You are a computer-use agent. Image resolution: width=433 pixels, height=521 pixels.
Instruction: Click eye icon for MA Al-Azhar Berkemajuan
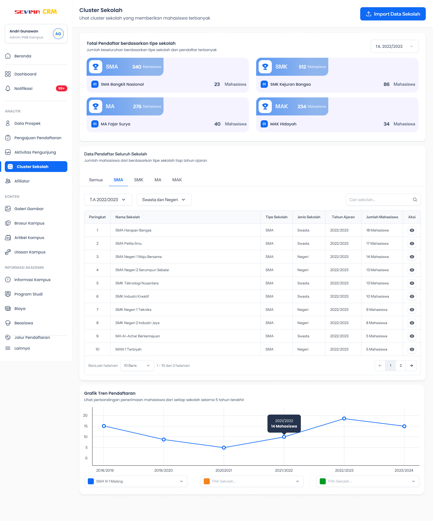click(412, 336)
